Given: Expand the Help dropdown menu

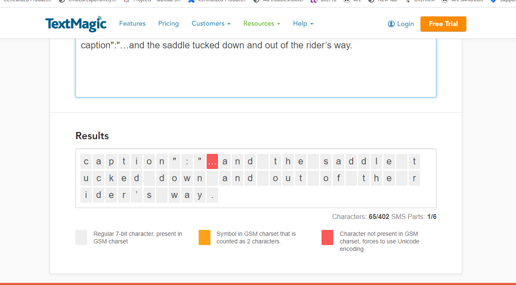Looking at the screenshot, I should point(303,24).
